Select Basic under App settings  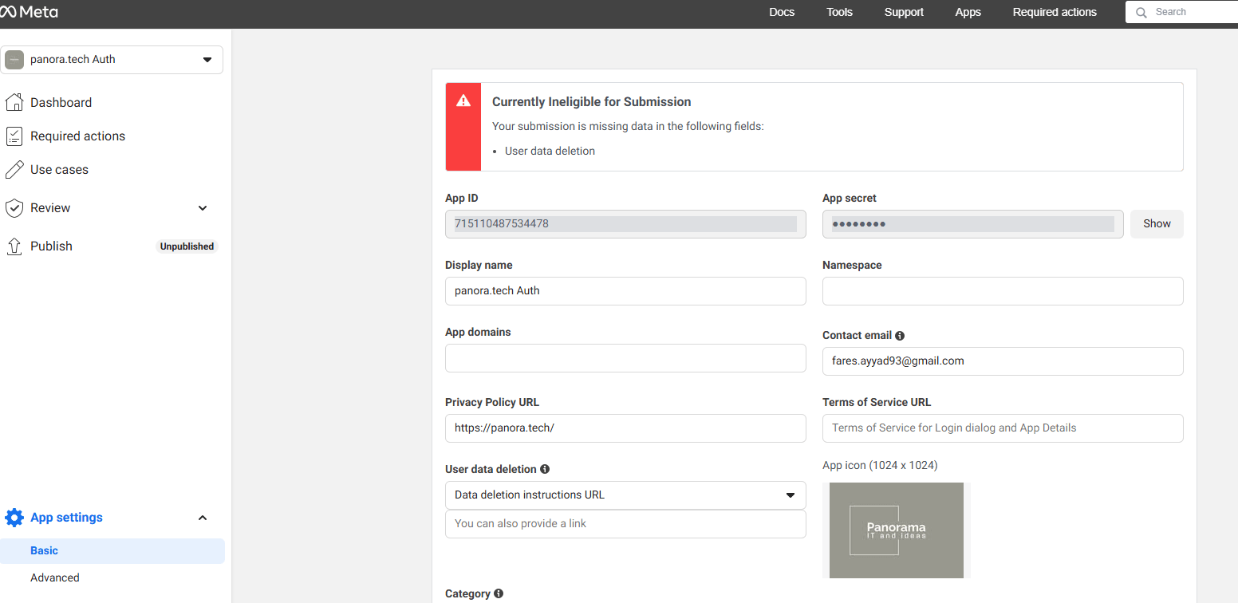click(112, 551)
